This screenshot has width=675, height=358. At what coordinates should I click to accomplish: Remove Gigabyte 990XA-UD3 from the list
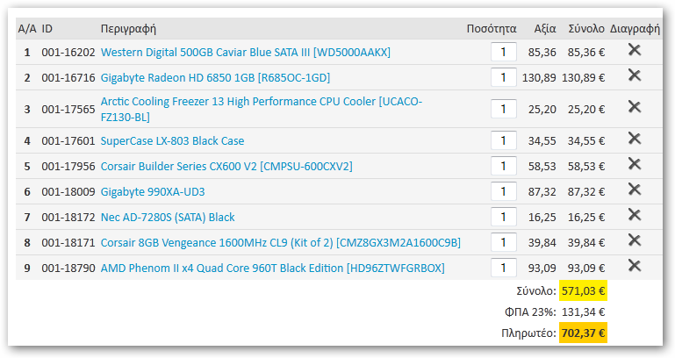[634, 190]
